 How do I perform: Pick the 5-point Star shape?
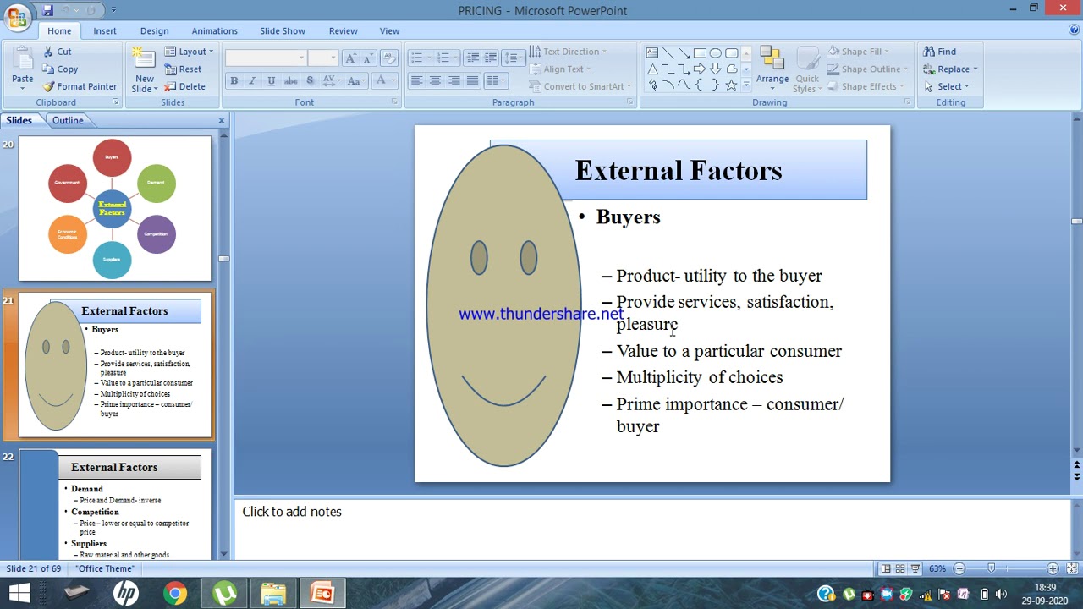point(731,85)
